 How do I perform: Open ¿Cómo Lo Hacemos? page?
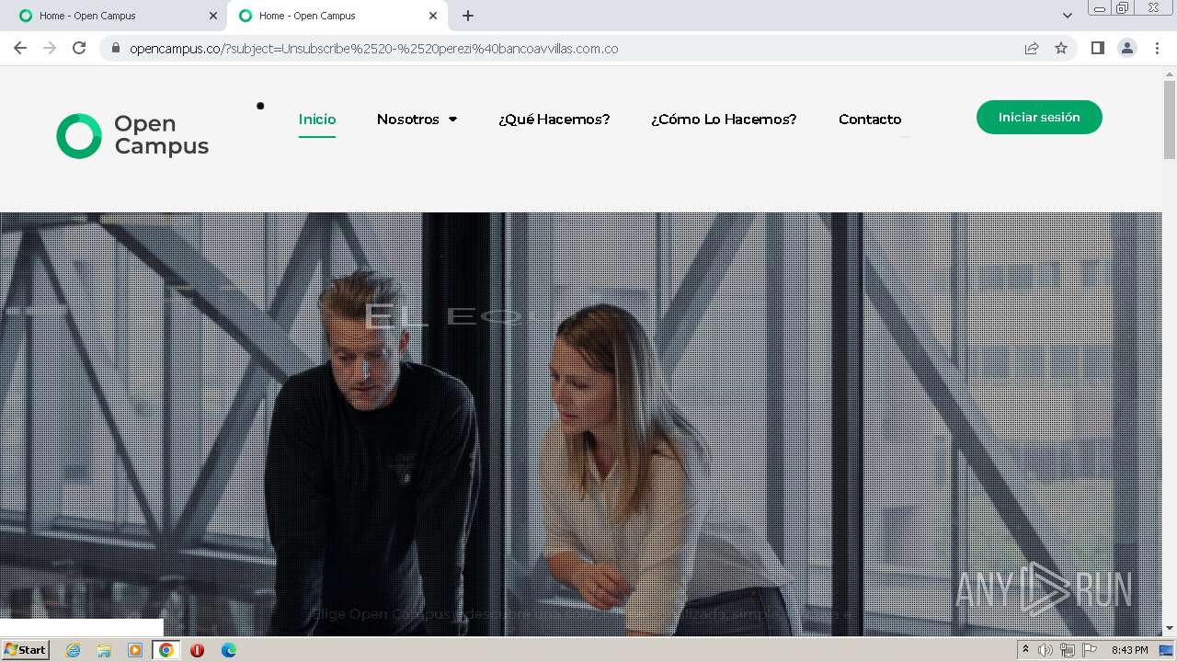[724, 120]
